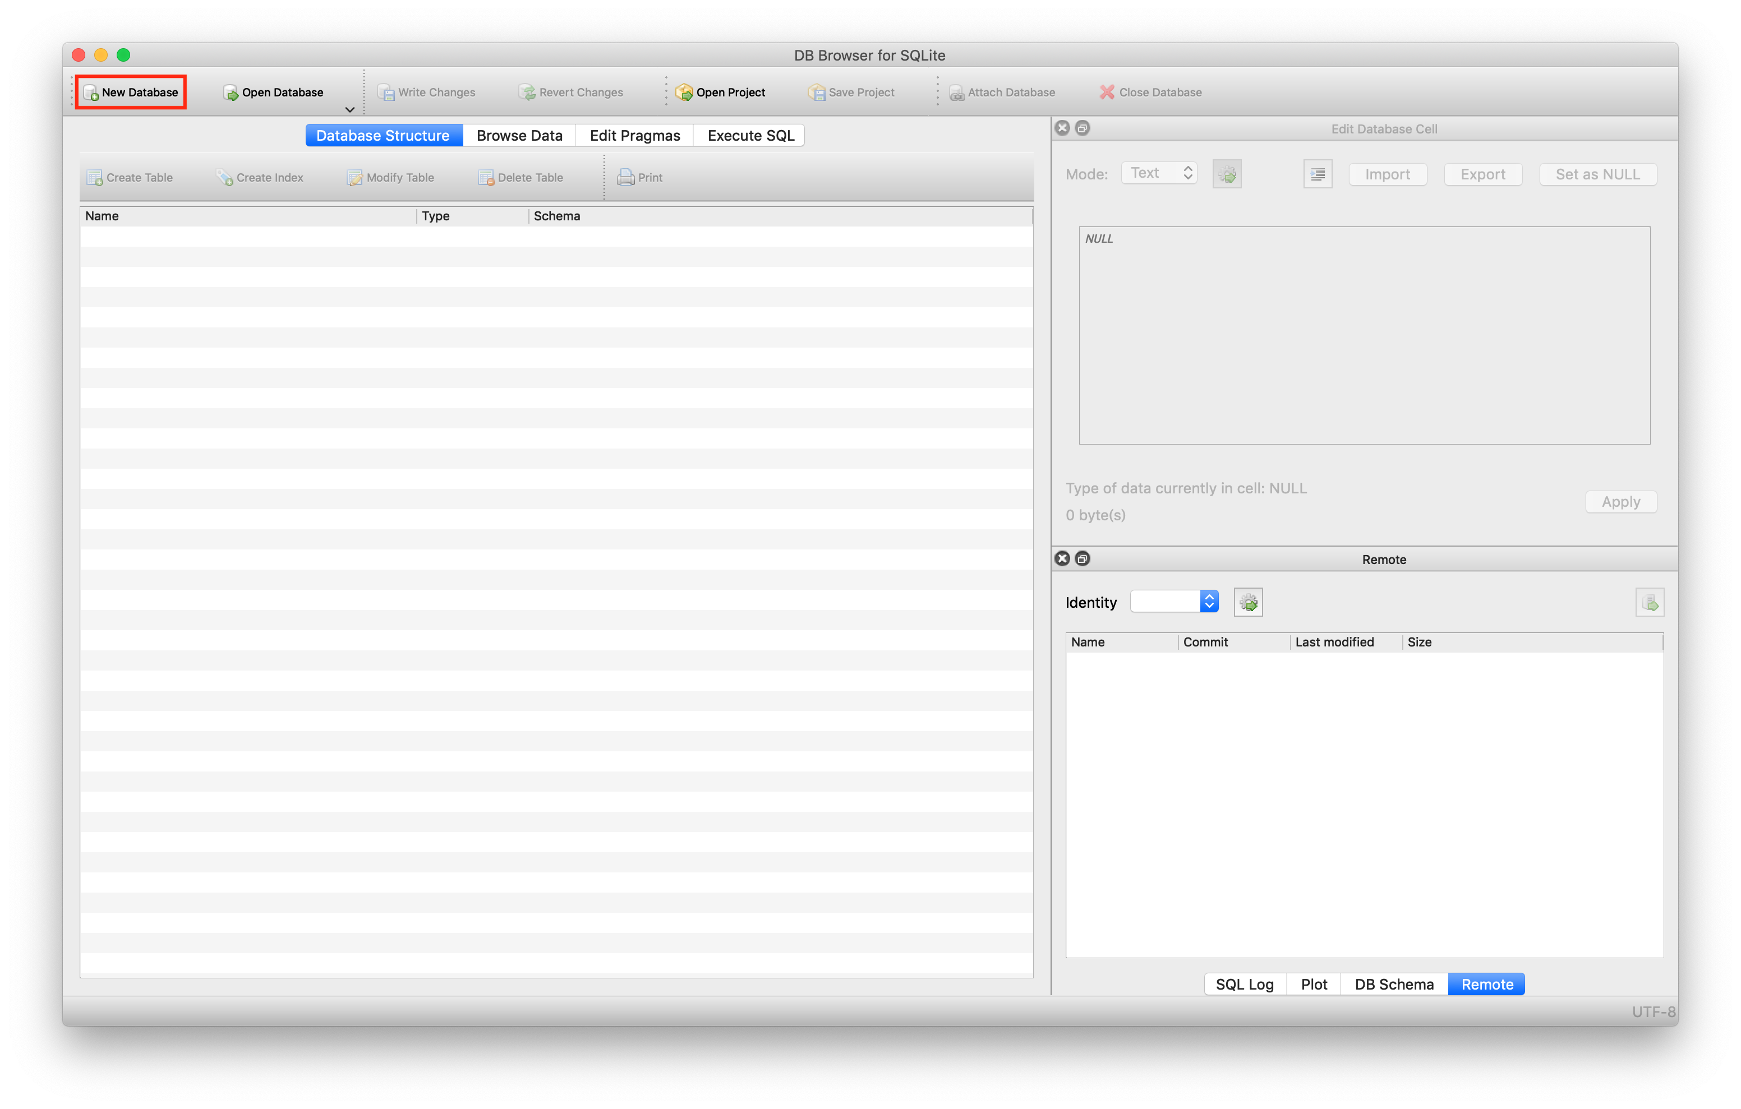
Task: Switch to the SQL Log tab
Action: (x=1245, y=984)
